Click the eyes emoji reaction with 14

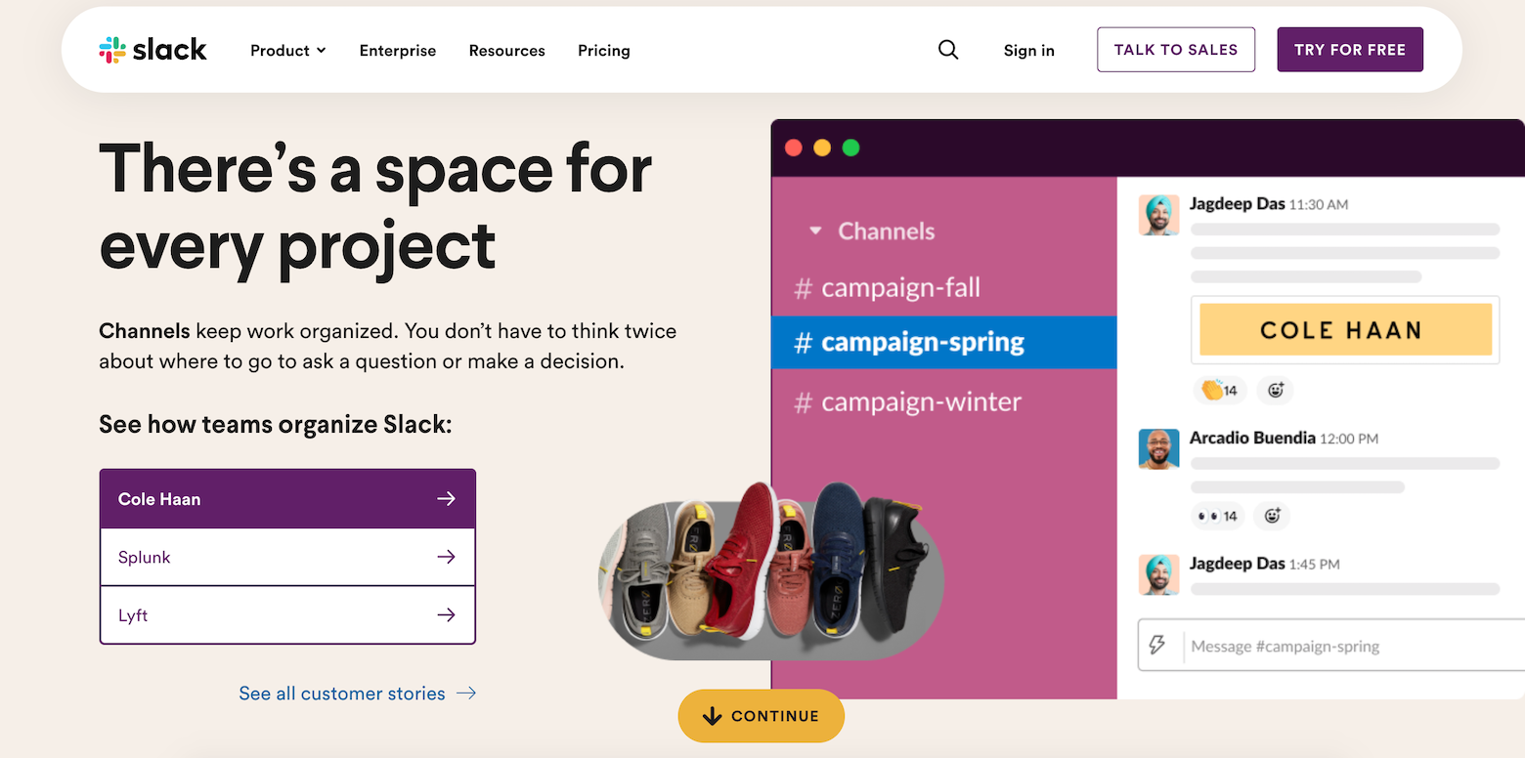tap(1217, 515)
